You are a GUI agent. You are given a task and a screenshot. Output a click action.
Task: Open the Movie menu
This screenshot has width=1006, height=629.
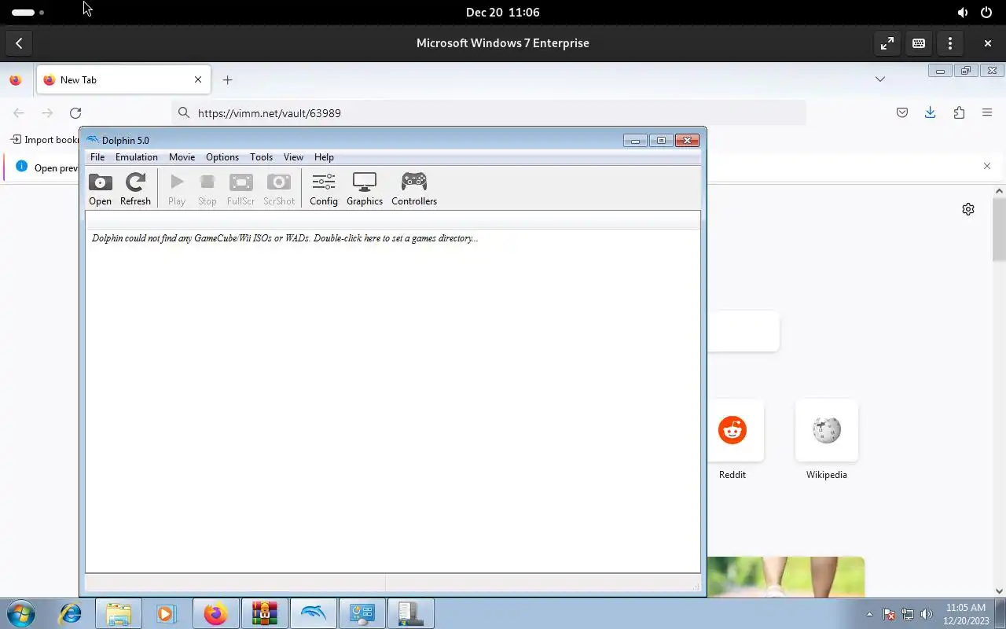182,157
